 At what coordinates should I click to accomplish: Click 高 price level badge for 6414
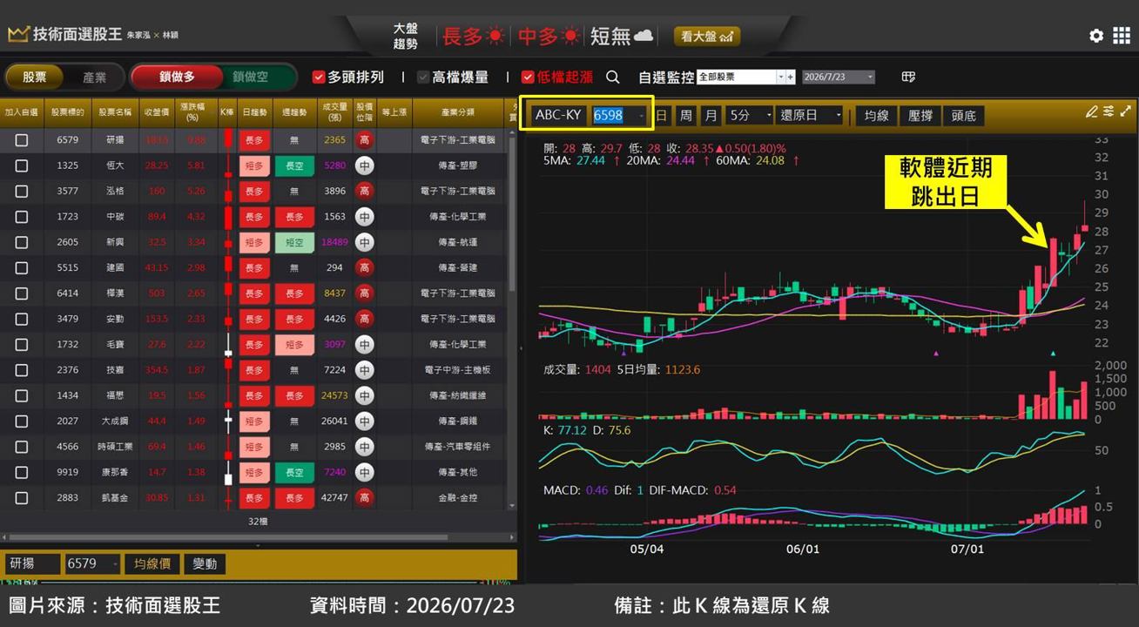click(x=364, y=293)
